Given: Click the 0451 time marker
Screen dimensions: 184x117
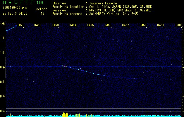Looking at the screenshot, I should point(20,25).
